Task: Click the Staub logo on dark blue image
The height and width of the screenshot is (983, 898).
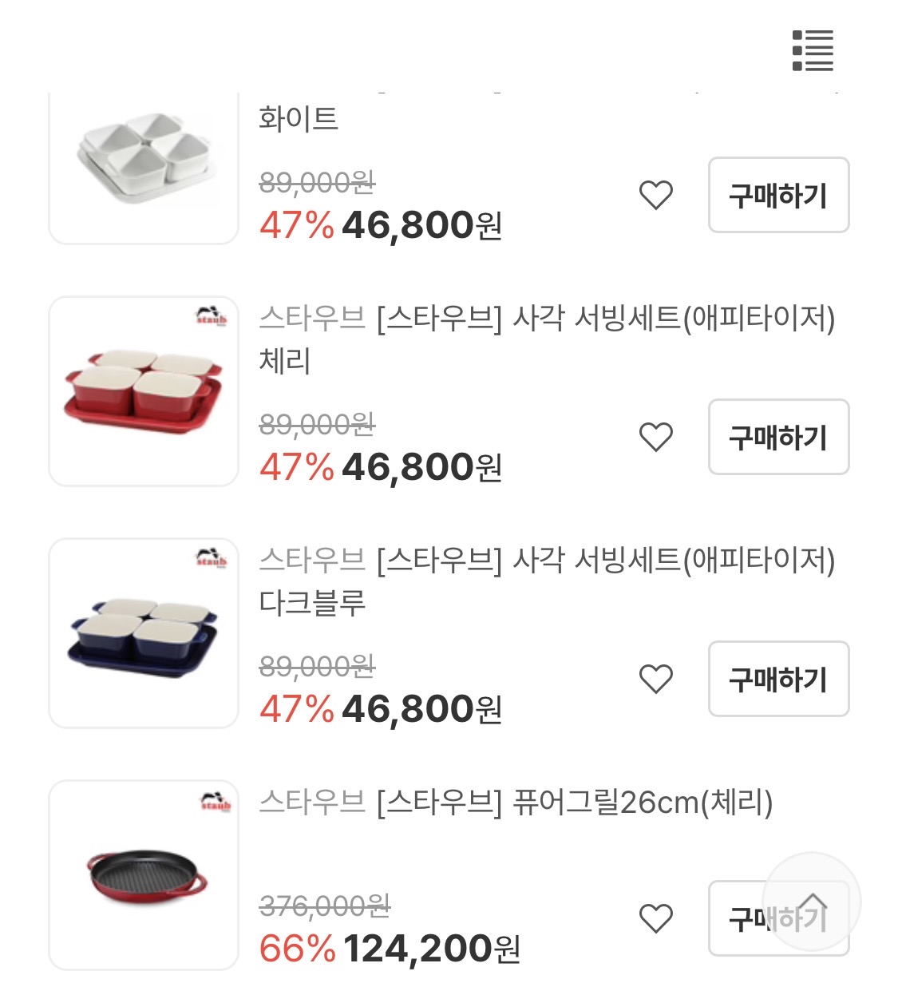Action: (212, 557)
